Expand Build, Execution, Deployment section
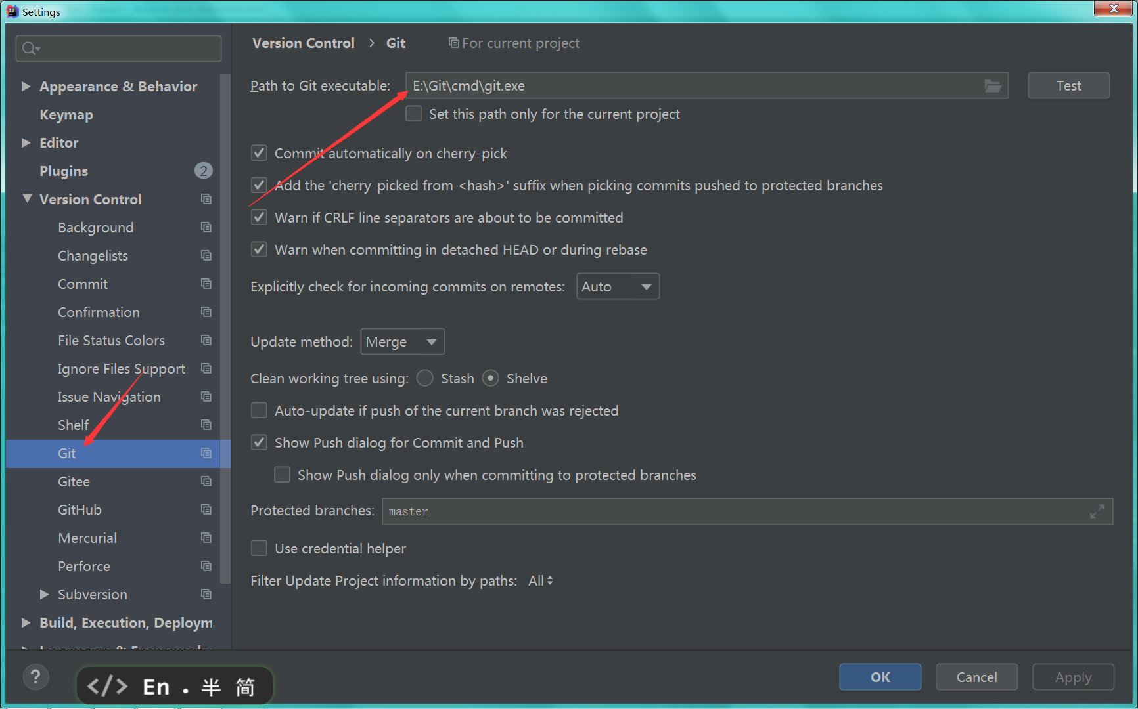Viewport: 1138px width, 709px height. pyautogui.click(x=26, y=622)
